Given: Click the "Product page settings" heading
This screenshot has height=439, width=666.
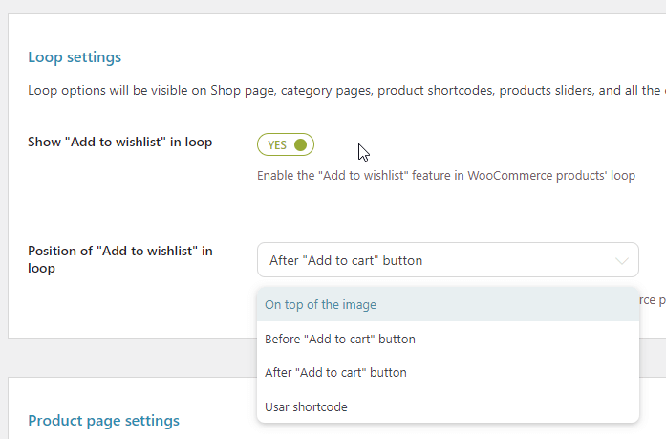Looking at the screenshot, I should pyautogui.click(x=103, y=421).
